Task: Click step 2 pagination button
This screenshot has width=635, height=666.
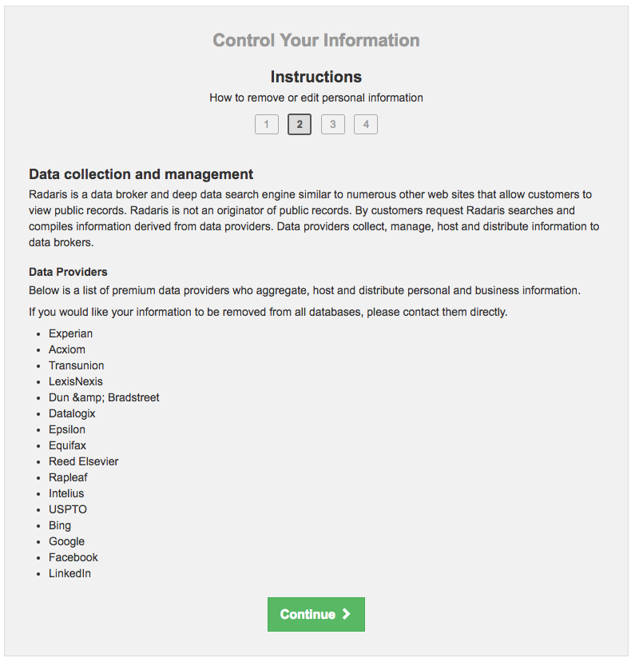Action: (300, 124)
